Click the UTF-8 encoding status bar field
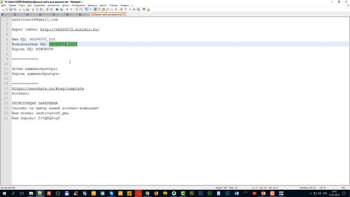350x197 pixels. pos(323,188)
